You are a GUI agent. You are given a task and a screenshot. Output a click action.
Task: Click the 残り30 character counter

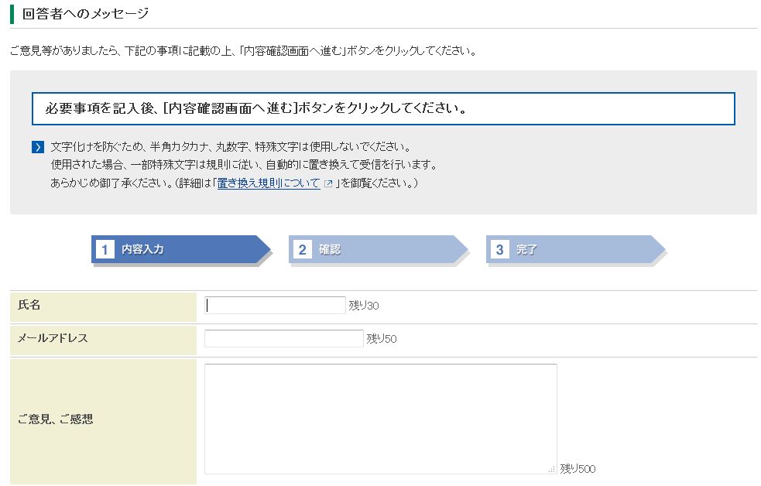coord(364,306)
